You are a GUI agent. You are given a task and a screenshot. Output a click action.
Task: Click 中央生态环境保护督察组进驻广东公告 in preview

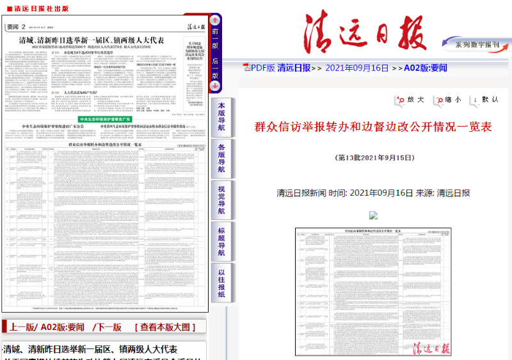click(x=53, y=126)
